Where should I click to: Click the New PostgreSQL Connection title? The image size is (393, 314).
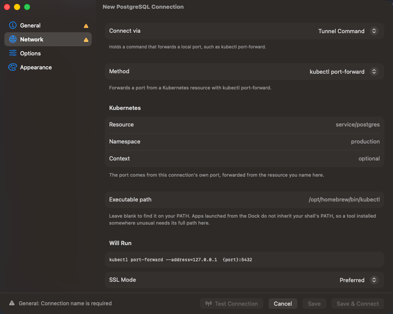pos(143,7)
